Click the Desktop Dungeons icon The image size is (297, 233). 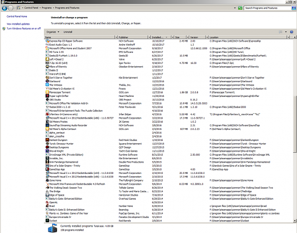point(47,147)
